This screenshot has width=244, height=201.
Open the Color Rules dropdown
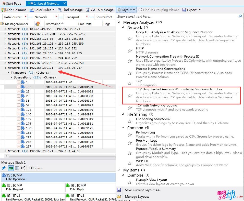pyautogui.click(x=42, y=10)
